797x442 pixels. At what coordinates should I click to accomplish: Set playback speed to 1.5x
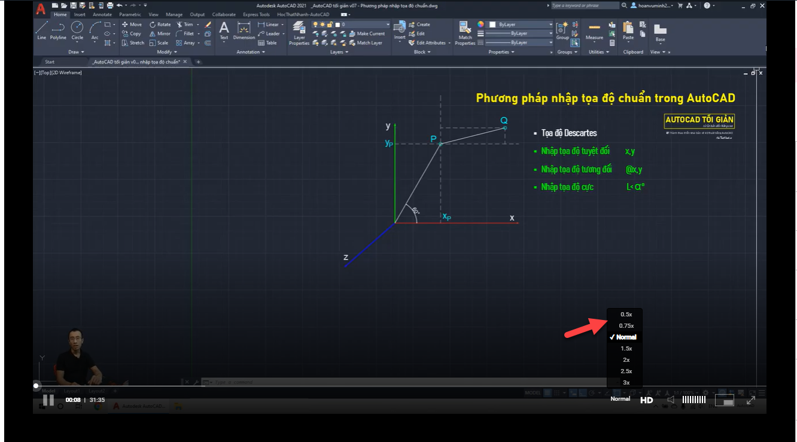coord(626,348)
